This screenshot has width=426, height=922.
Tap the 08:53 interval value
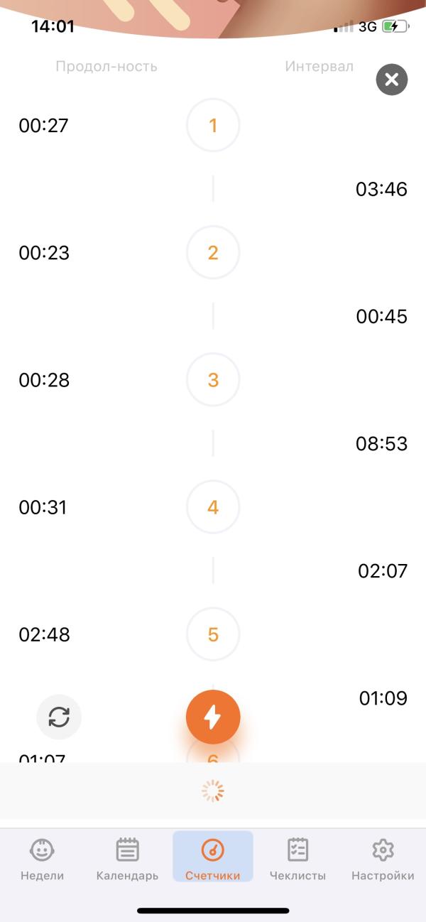pyautogui.click(x=382, y=444)
